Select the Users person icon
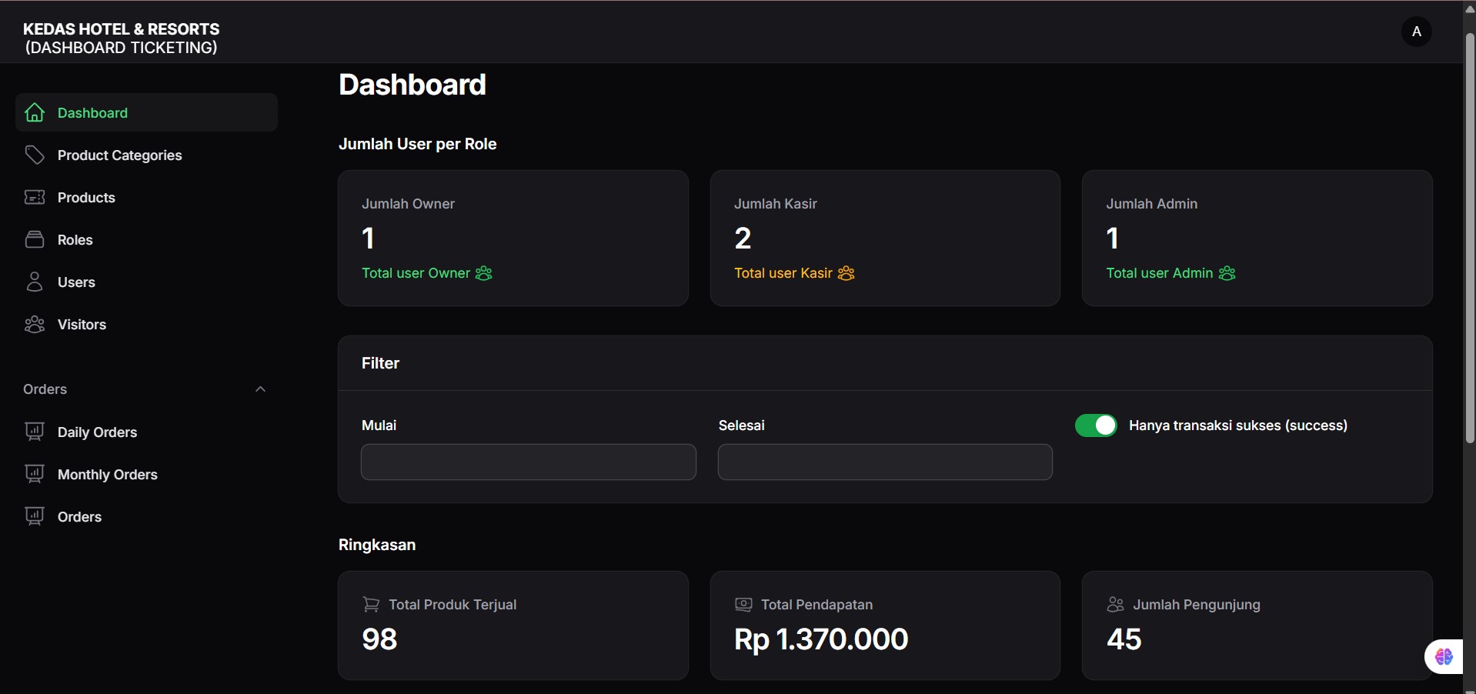Viewport: 1476px width, 694px height. 35,281
